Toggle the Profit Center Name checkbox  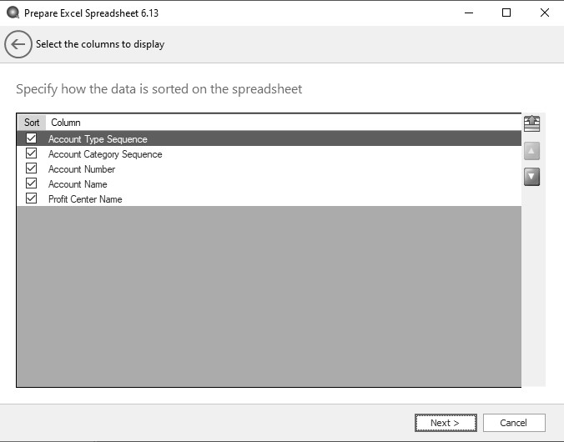(x=32, y=198)
